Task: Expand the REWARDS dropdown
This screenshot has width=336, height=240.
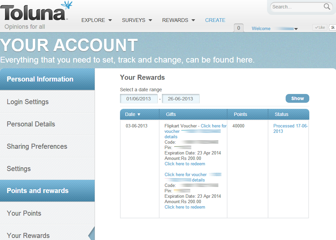Action: coord(178,20)
